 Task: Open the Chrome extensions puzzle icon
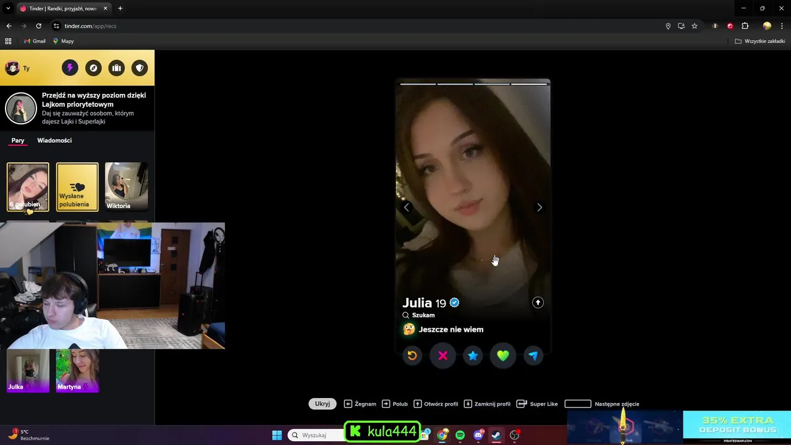(745, 26)
